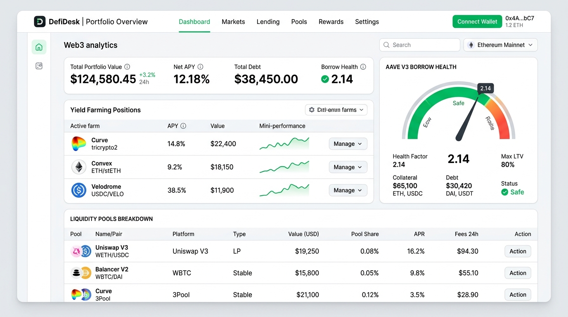Image resolution: width=568 pixels, height=317 pixels.
Task: Open the Settings tab
Action: point(367,22)
